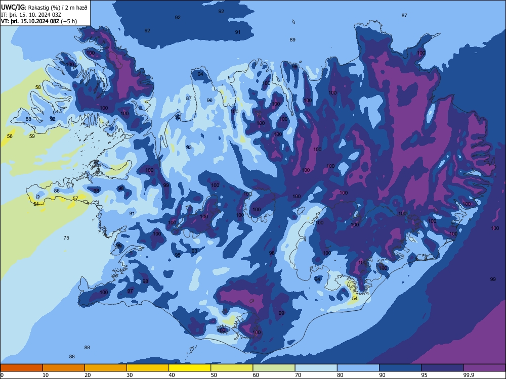Click the '10' legend scale label

(x=46, y=375)
